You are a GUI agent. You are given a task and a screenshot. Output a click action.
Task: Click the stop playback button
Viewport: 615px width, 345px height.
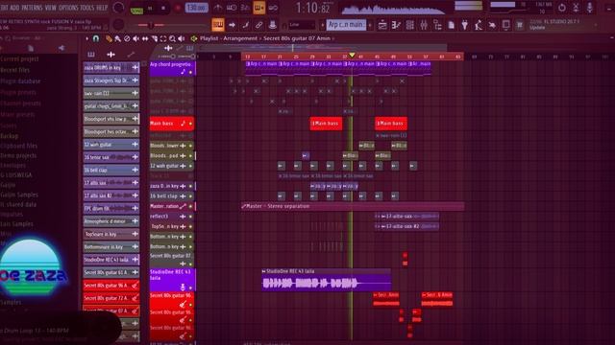tap(163, 9)
